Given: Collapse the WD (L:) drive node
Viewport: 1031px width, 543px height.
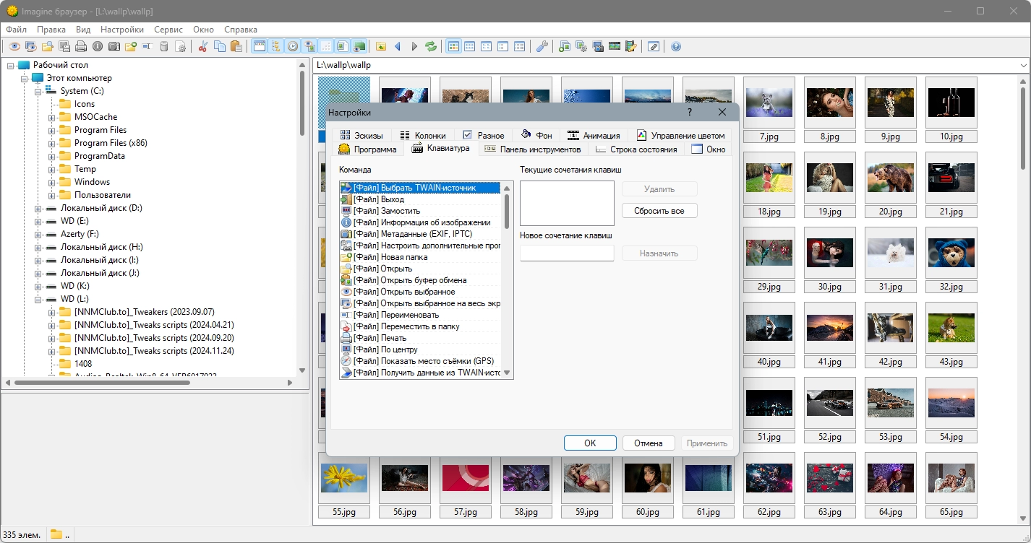Looking at the screenshot, I should pyautogui.click(x=38, y=299).
